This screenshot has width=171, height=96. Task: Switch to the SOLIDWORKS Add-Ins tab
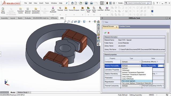[41, 18]
